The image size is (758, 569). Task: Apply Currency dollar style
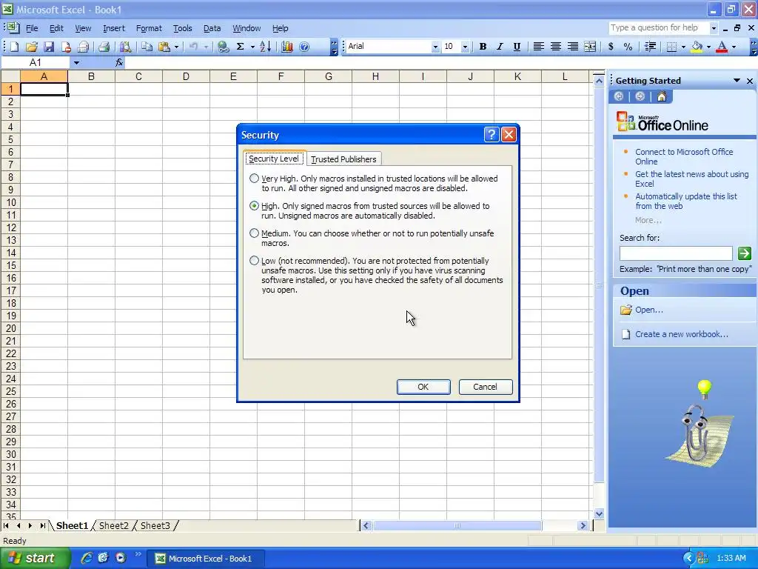(611, 47)
